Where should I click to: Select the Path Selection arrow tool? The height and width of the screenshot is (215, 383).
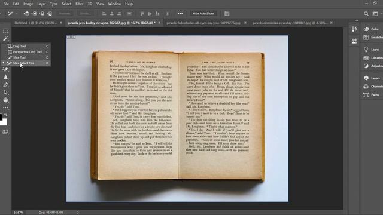pyautogui.click(x=5, y=93)
